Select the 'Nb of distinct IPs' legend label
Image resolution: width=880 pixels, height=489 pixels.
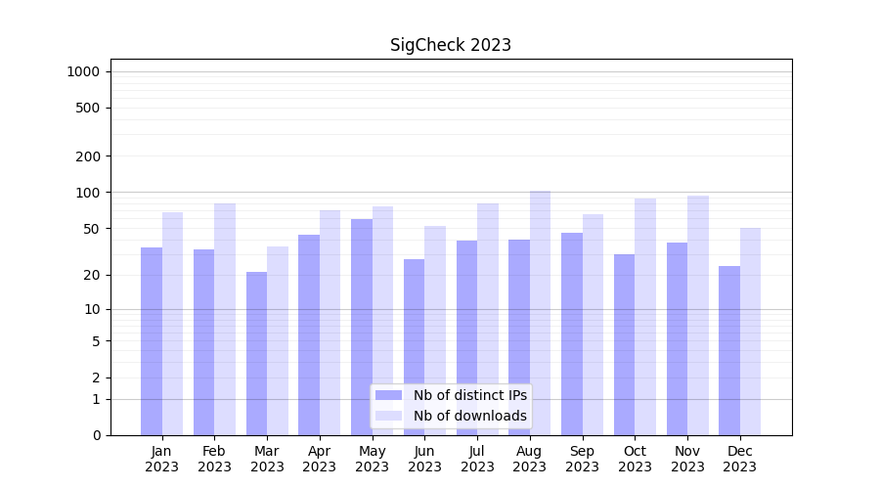click(x=469, y=395)
